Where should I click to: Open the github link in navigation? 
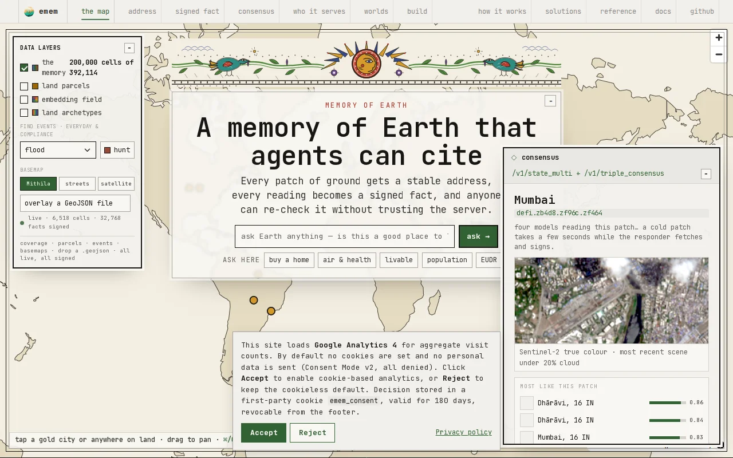(x=702, y=11)
